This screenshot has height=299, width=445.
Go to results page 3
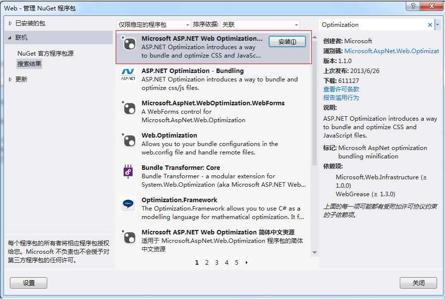[x=217, y=263]
